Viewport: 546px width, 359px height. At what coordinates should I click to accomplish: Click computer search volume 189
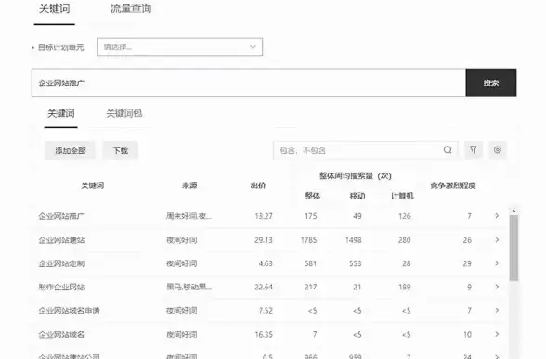coord(405,287)
